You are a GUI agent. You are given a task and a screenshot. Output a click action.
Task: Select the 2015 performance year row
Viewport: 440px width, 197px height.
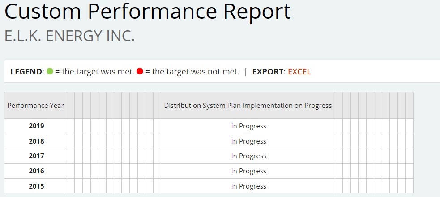pos(36,186)
